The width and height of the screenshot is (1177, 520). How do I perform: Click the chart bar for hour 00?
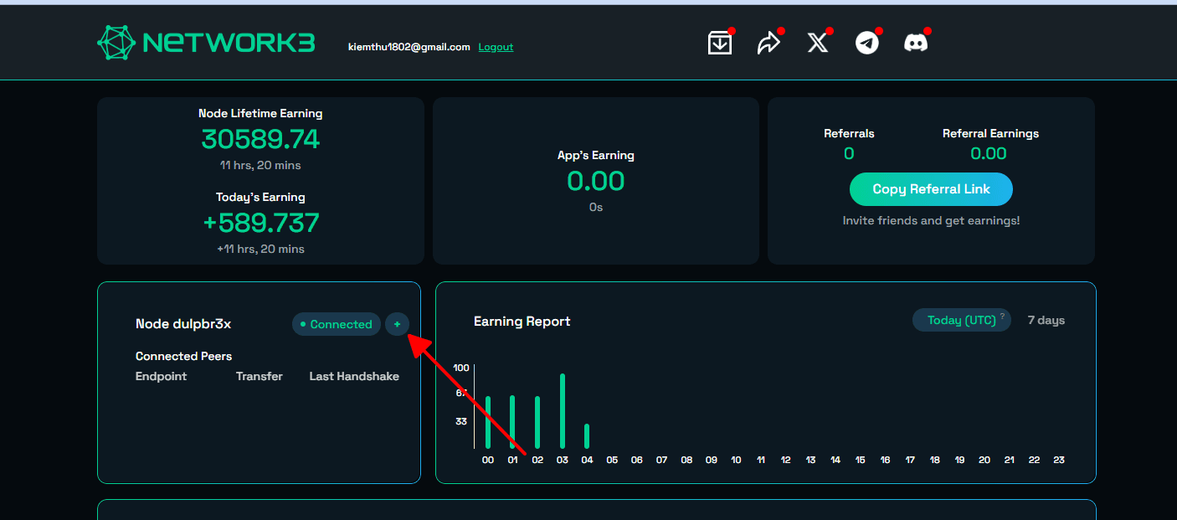coord(488,422)
